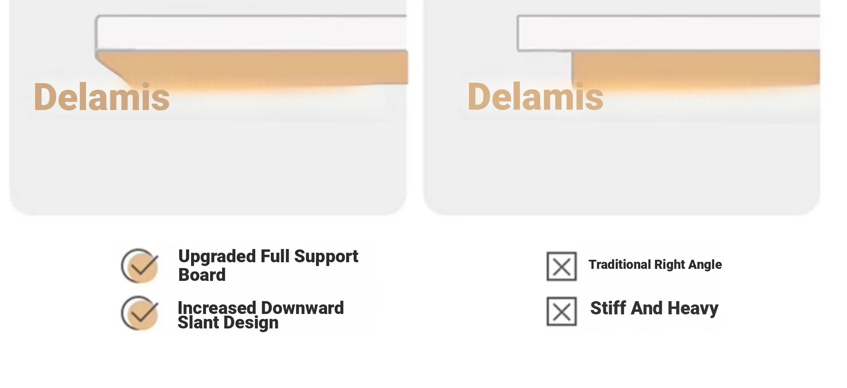Open the left slanted board comparison image
The width and height of the screenshot is (847, 388).
click(x=208, y=108)
